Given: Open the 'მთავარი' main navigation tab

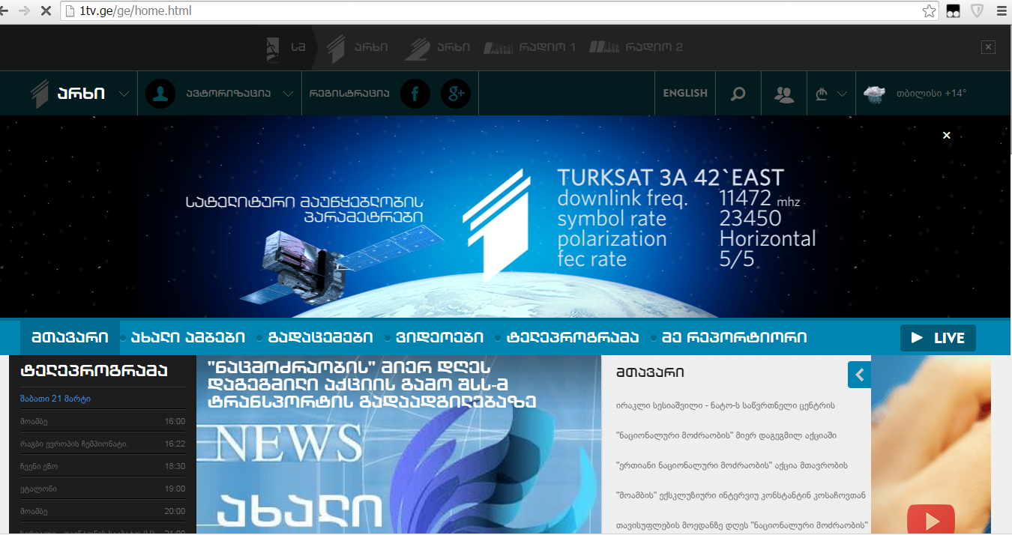Looking at the screenshot, I should (x=70, y=337).
